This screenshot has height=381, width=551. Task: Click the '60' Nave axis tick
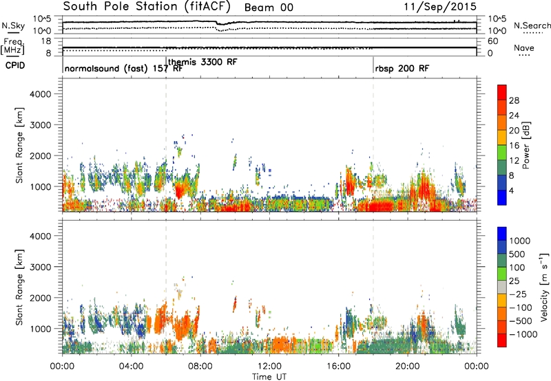492,41
